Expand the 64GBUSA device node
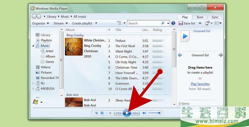This screenshot has height=127, width=249. click(33, 89)
